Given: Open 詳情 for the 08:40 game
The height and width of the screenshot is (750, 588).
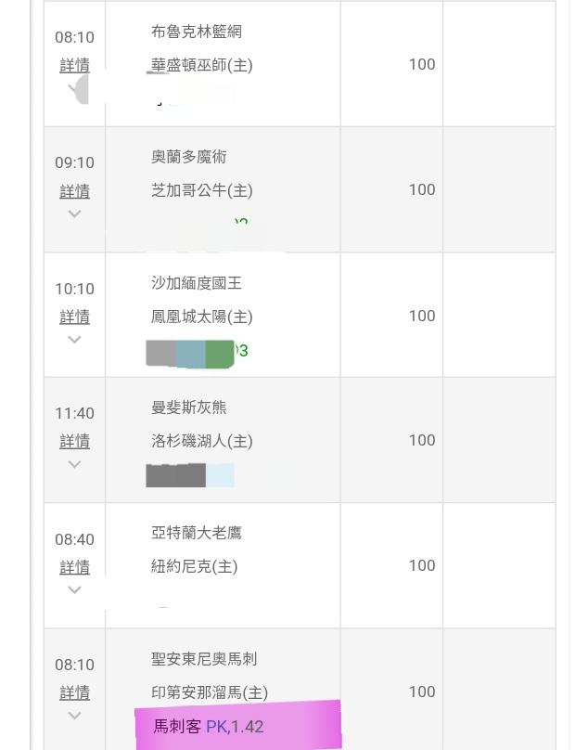Looking at the screenshot, I should coord(74,566).
